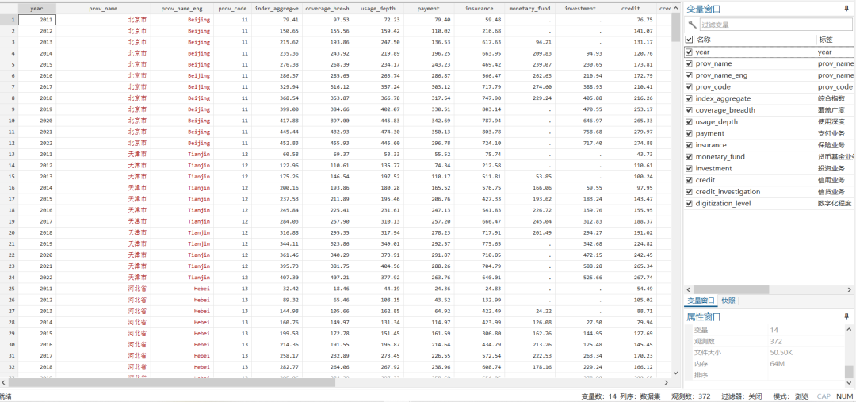Click the 列序: 数据集 status bar entry
Screen dimensions: 856x402
click(x=642, y=396)
